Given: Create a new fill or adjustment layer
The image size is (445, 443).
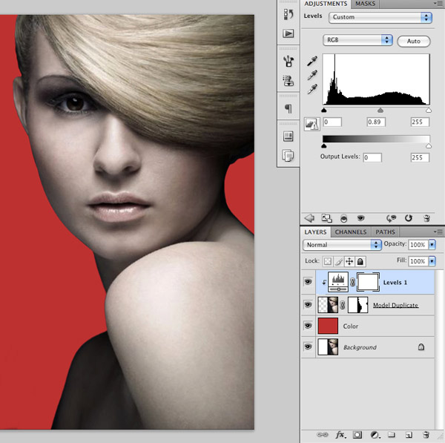Looking at the screenshot, I should (x=375, y=435).
